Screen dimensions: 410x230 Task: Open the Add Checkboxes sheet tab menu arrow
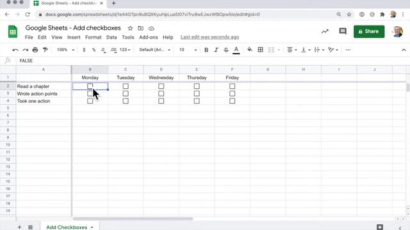(x=92, y=227)
